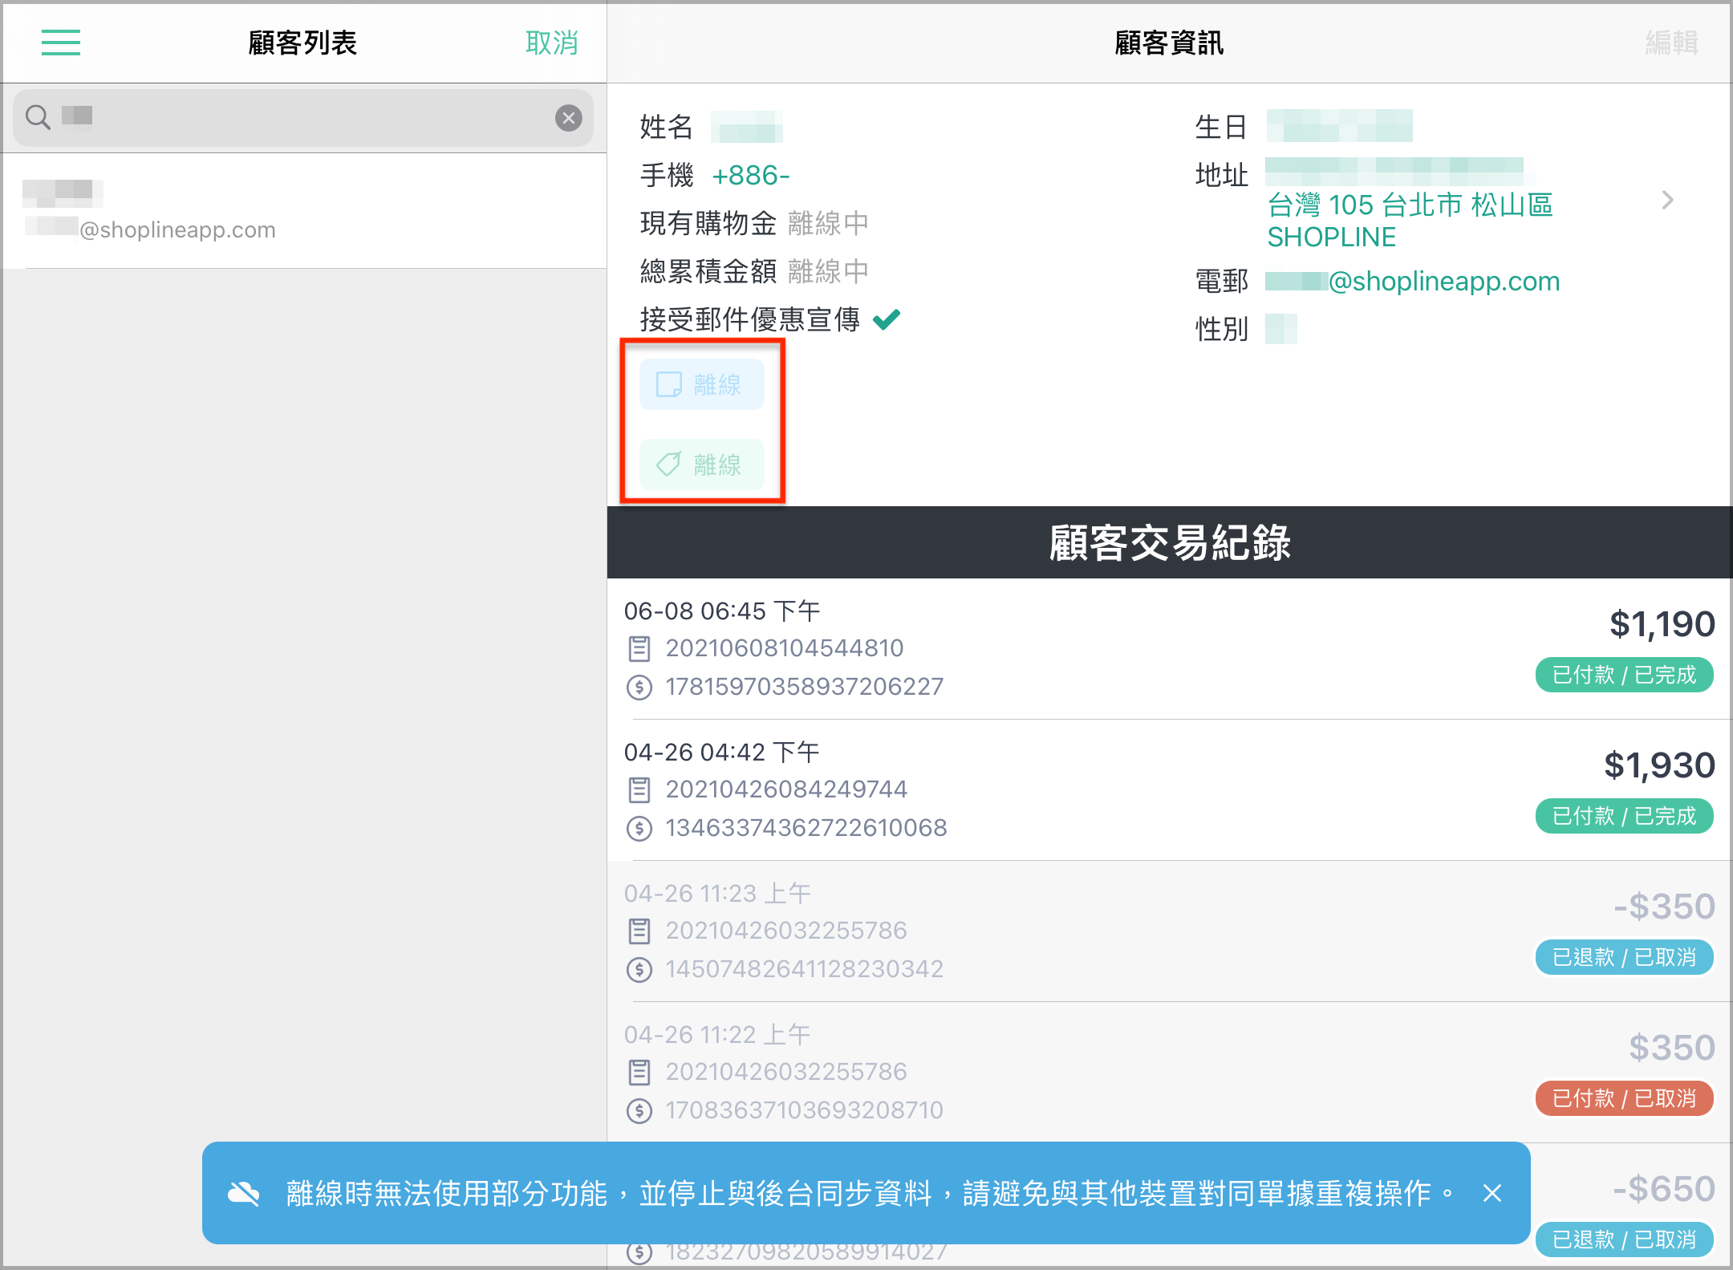The height and width of the screenshot is (1270, 1733).
Task: Open transaction dated 04-26 11:23 上午
Action: click(1170, 931)
